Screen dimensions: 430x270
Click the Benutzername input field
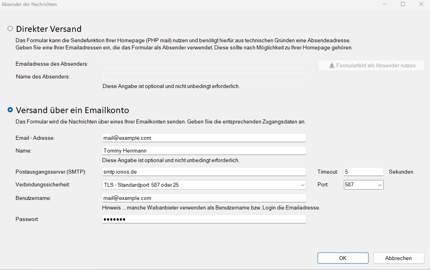[204, 198]
